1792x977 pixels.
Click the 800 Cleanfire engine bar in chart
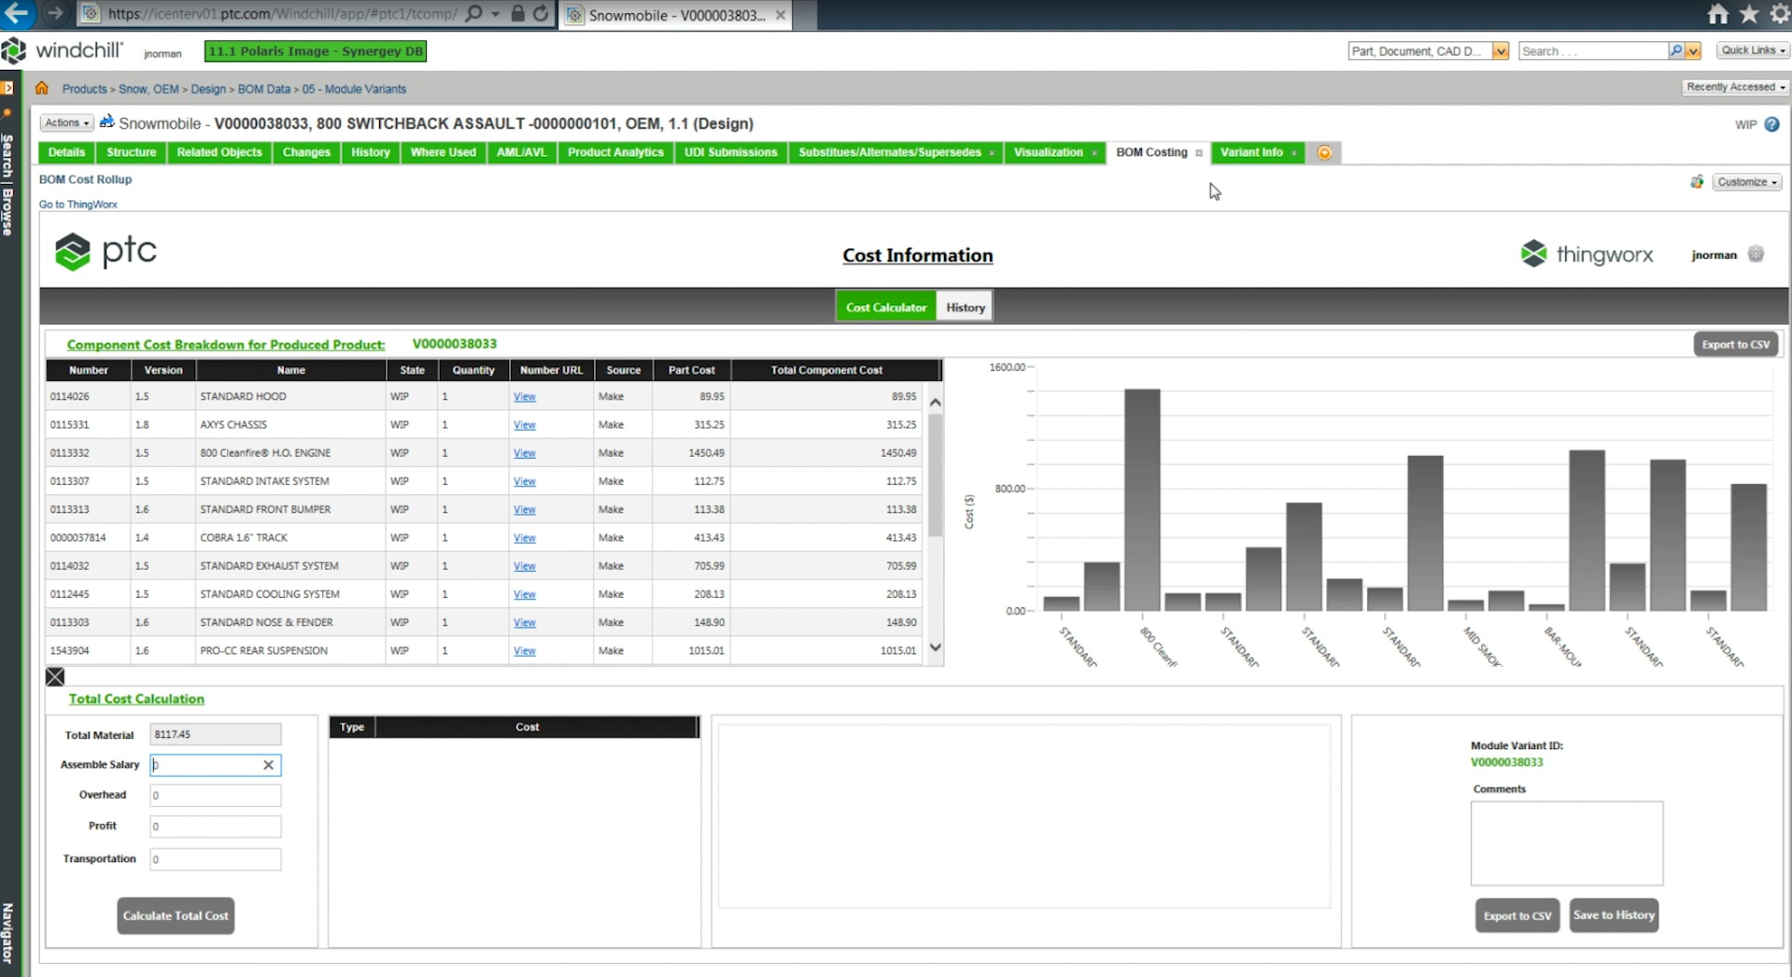point(1142,500)
